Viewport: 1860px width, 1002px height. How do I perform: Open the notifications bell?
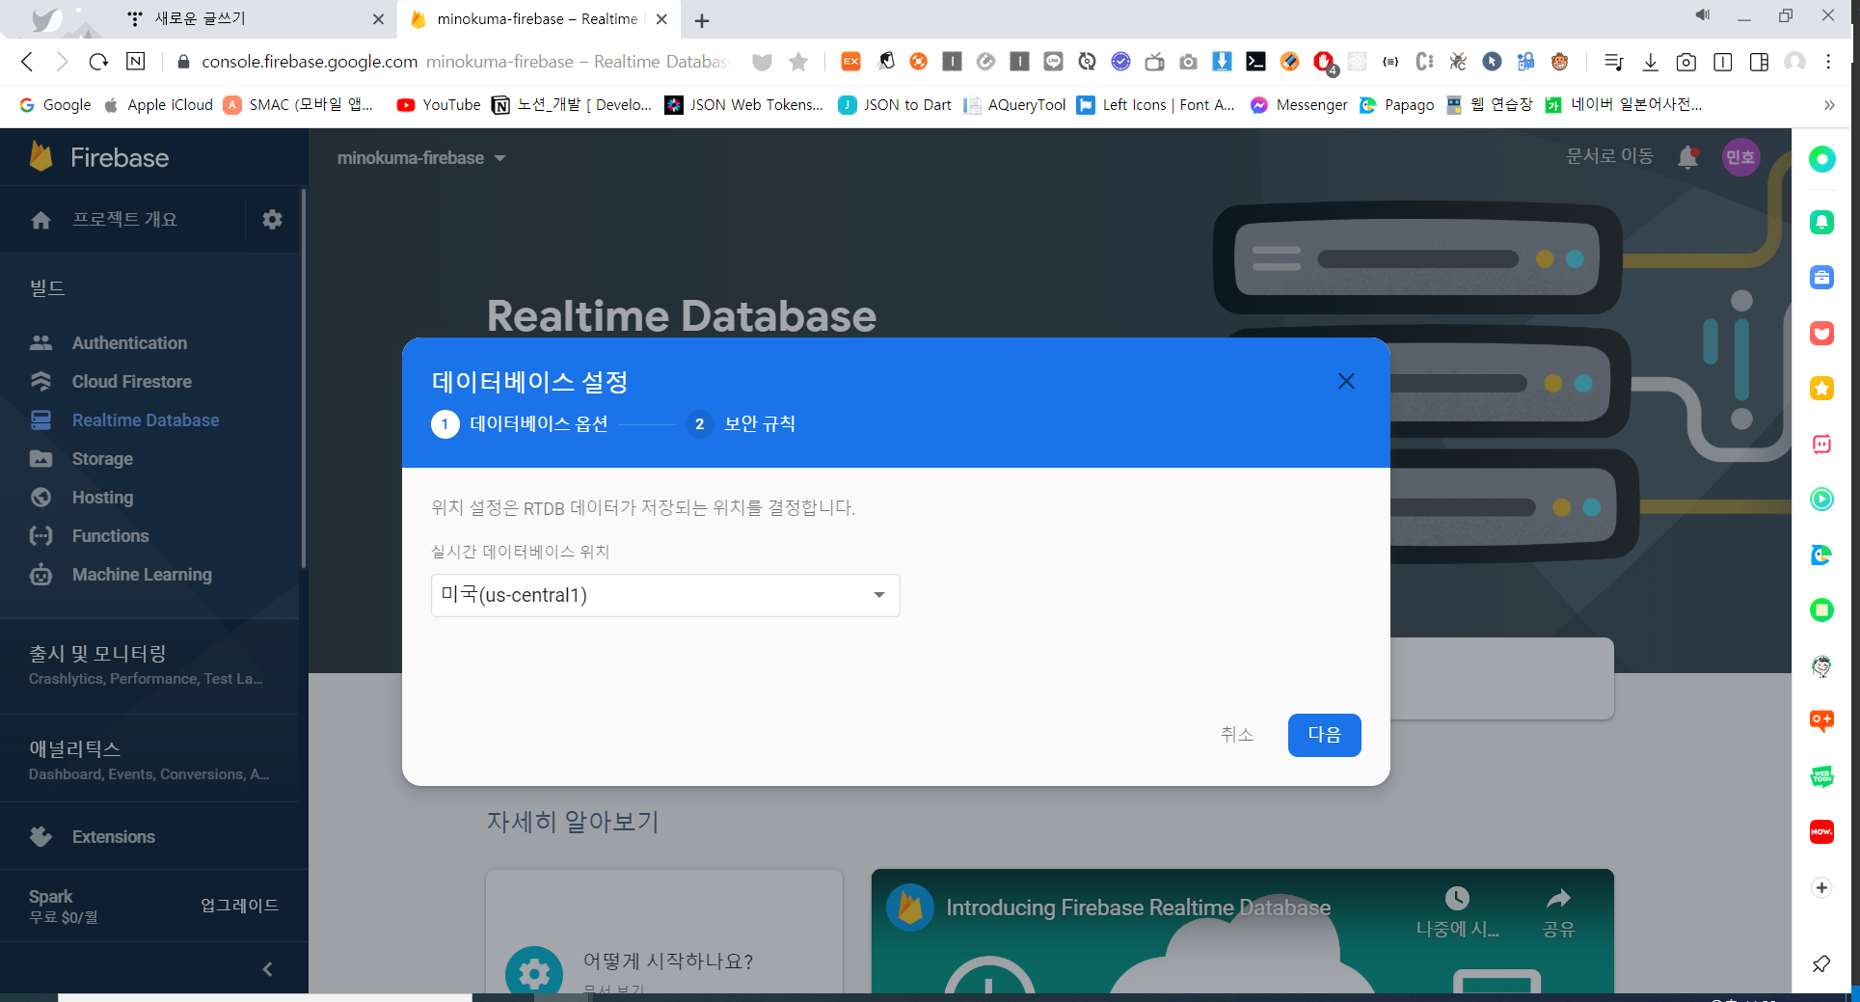point(1687,157)
